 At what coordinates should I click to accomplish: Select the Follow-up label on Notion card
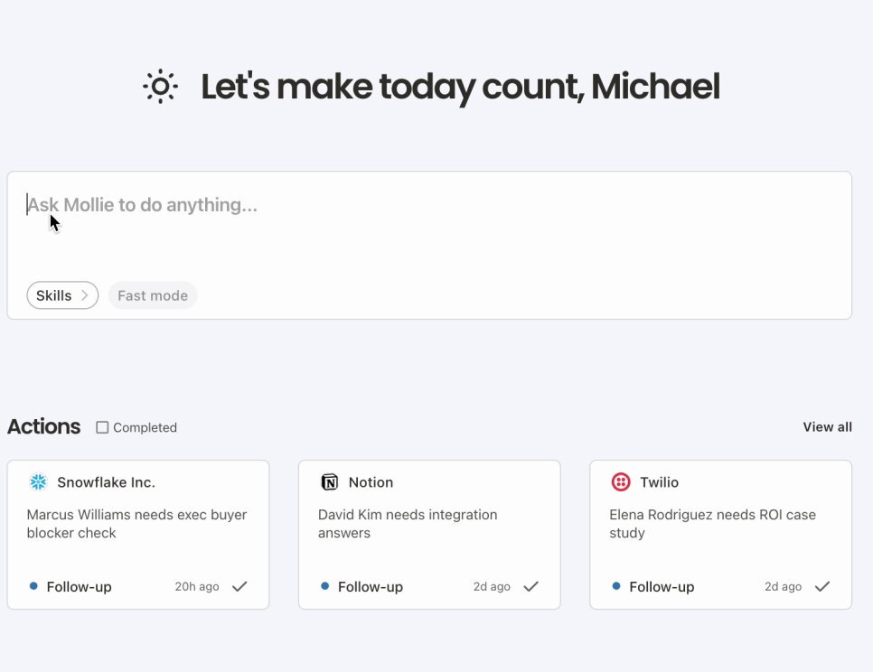371,587
